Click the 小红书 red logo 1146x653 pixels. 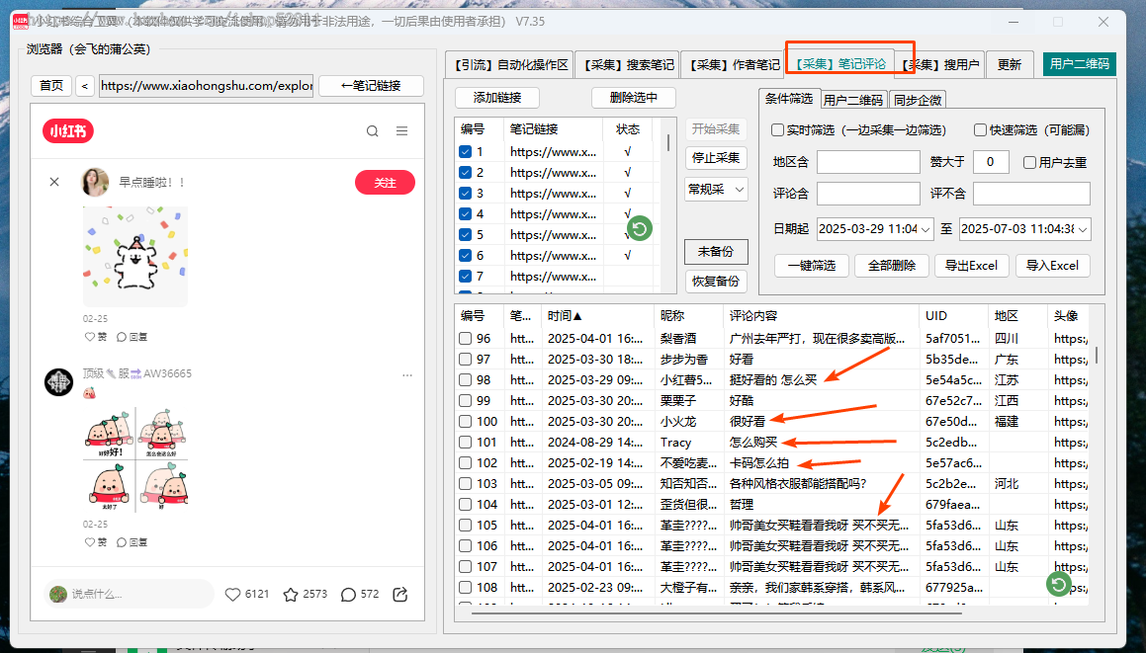(x=68, y=130)
